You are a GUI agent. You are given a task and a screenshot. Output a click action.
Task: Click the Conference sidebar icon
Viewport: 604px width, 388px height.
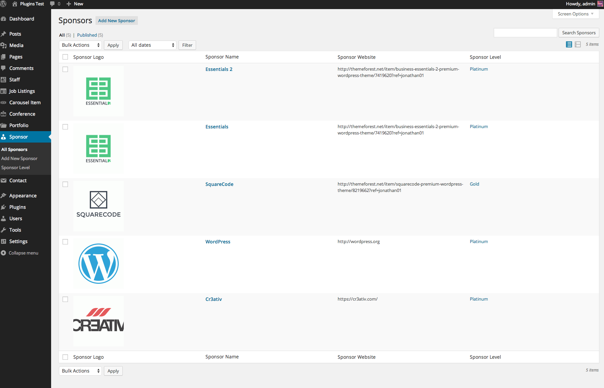click(x=4, y=114)
